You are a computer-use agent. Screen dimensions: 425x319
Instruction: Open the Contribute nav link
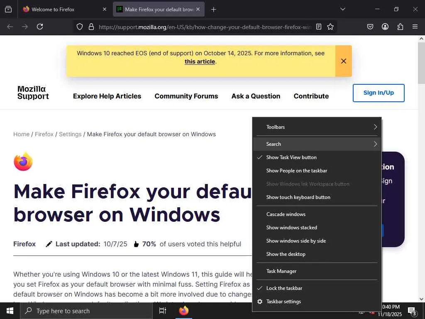click(x=311, y=96)
